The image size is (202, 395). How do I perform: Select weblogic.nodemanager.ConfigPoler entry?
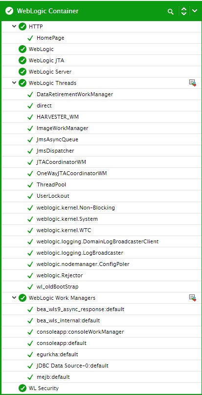tap(83, 264)
